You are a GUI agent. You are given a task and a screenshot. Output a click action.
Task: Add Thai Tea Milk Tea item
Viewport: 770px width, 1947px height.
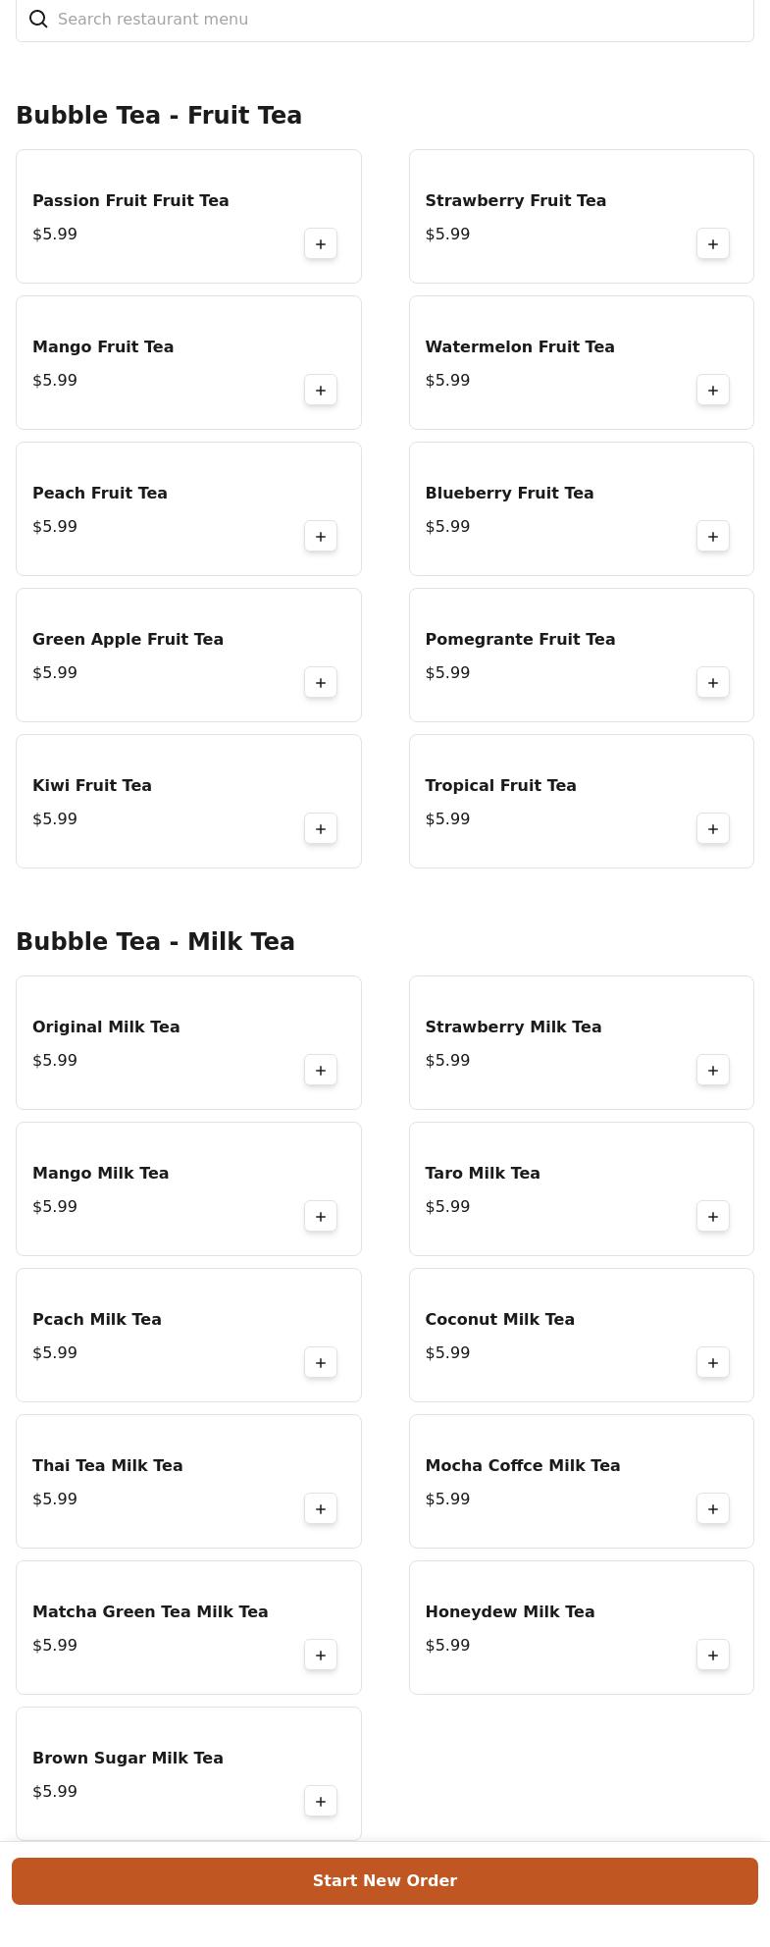[321, 1509]
